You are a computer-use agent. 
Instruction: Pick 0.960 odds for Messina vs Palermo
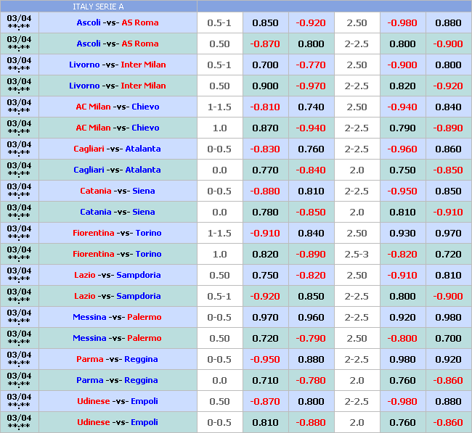click(x=311, y=317)
